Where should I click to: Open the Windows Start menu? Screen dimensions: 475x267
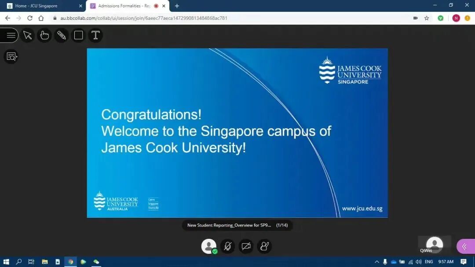(6, 262)
